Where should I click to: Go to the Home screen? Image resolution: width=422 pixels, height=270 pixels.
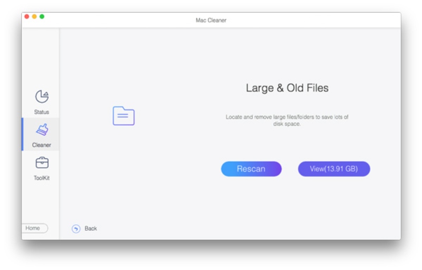34,228
